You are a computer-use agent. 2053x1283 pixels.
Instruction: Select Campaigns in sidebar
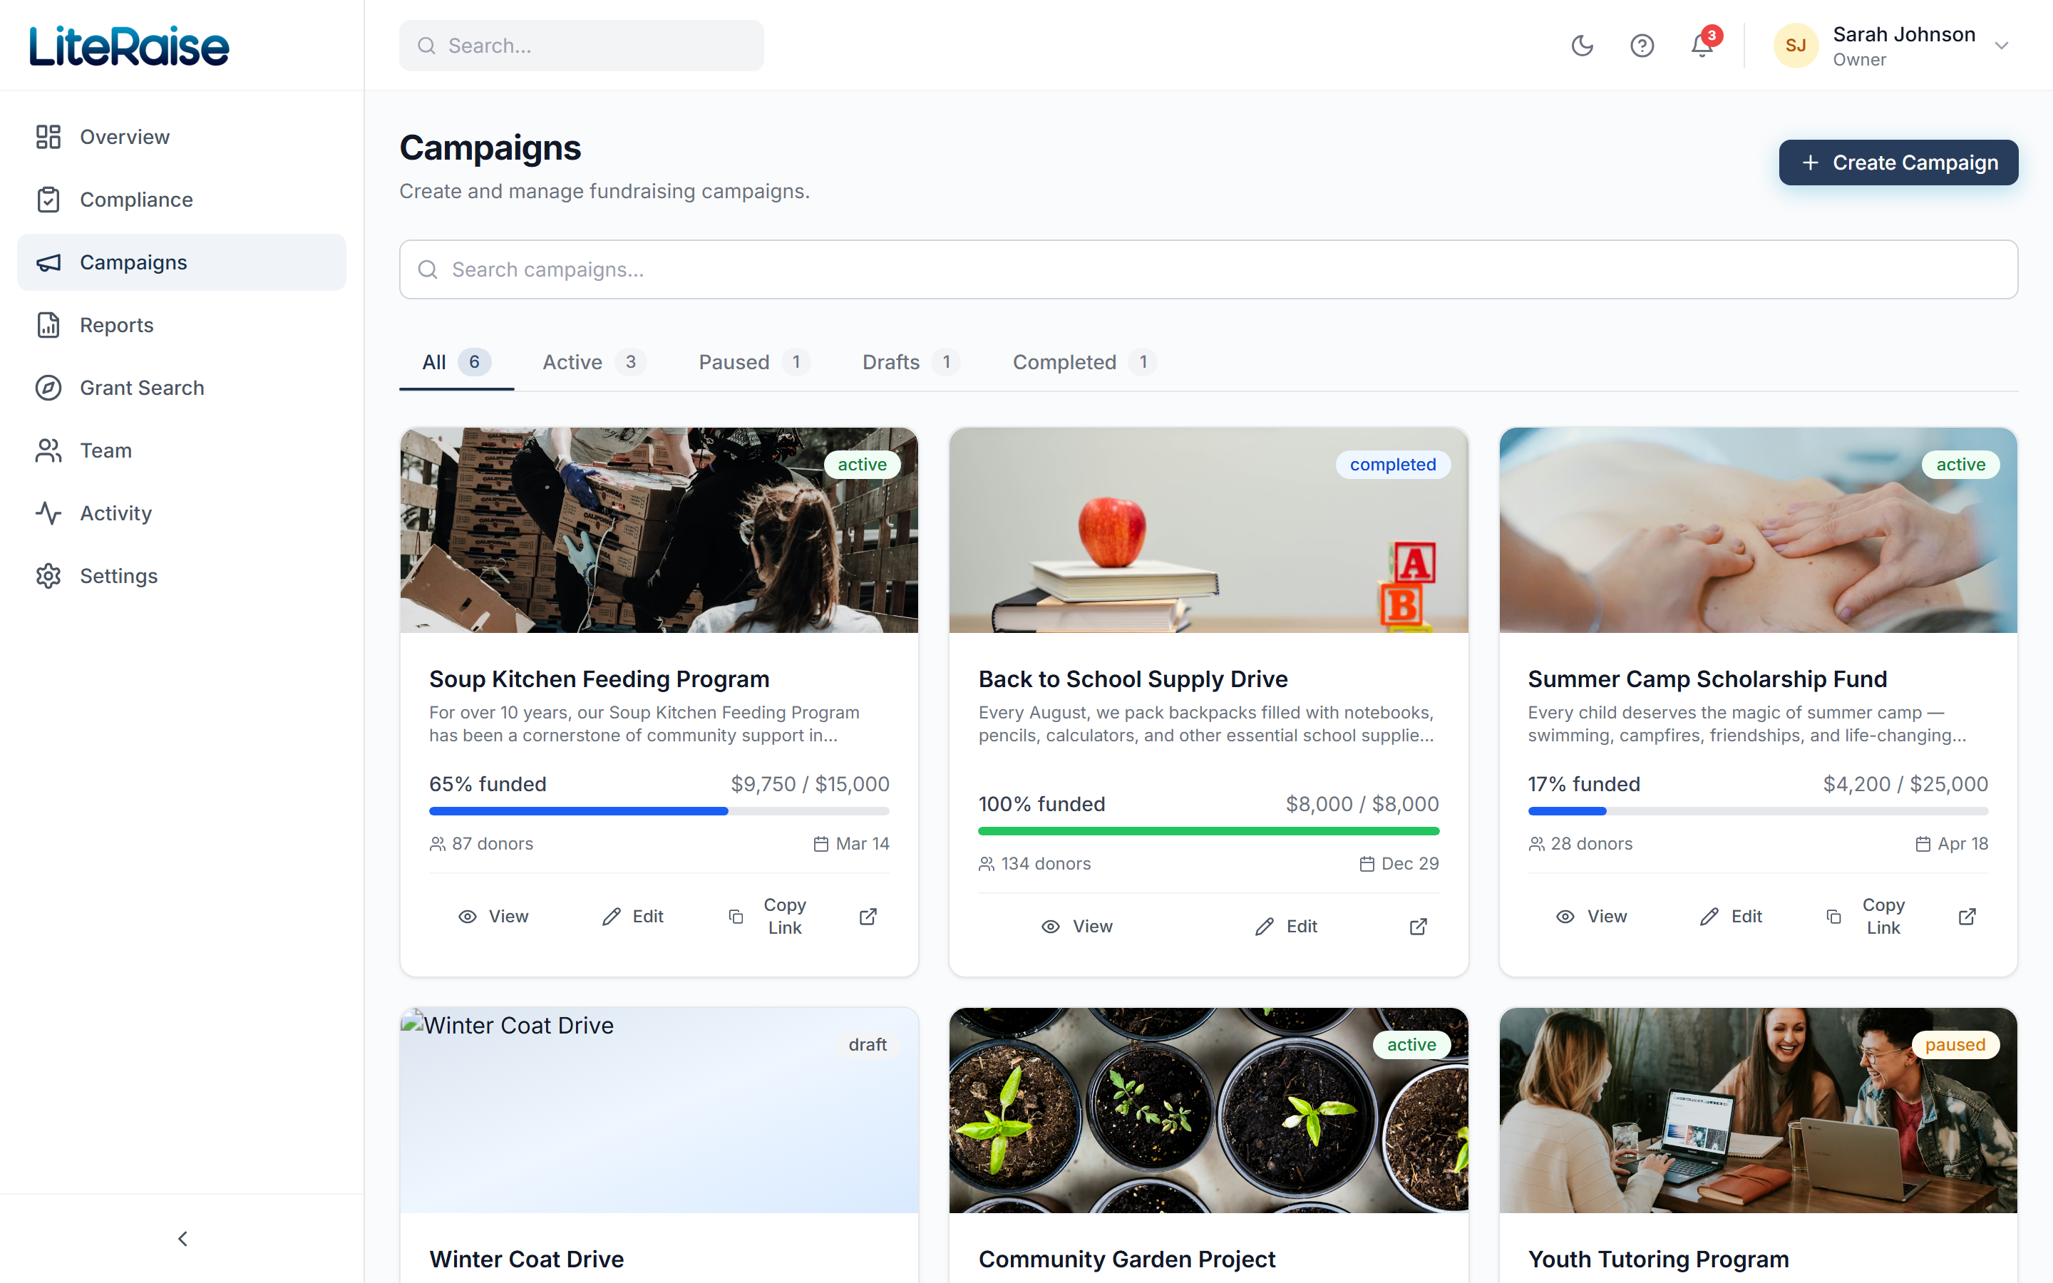point(182,262)
